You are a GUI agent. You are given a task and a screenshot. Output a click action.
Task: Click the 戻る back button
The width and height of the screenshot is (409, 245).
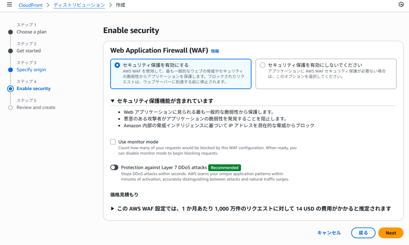click(x=363, y=233)
